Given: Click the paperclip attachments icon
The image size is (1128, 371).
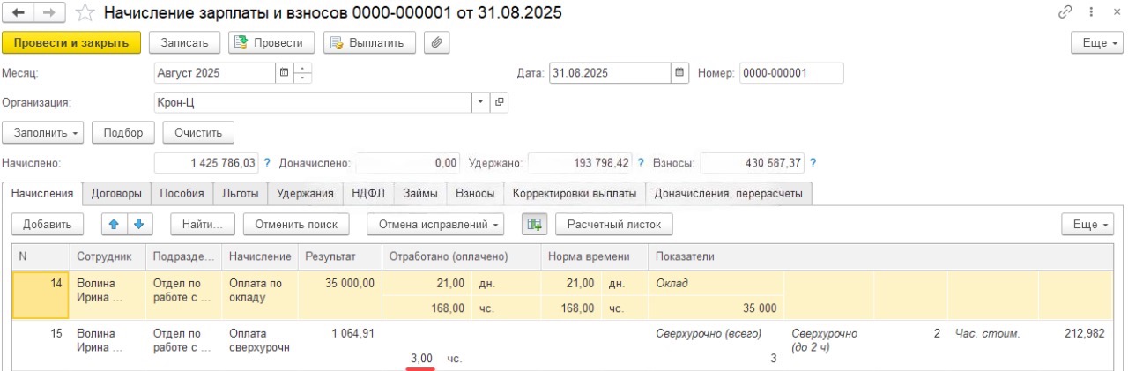Looking at the screenshot, I should pyautogui.click(x=436, y=42).
